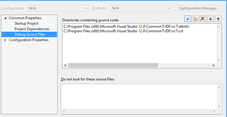The height and width of the screenshot is (117, 227).
Task: Open the Configuration Manager button
Action: [199, 8]
